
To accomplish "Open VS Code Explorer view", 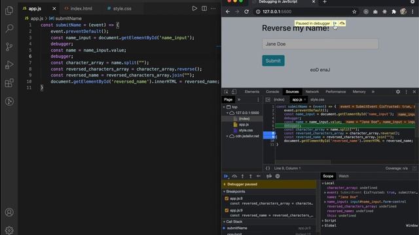I will pyautogui.click(x=9, y=10).
